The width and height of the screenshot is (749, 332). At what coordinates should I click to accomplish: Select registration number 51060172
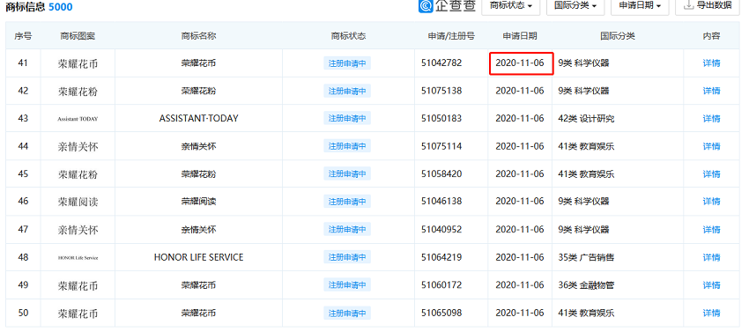441,284
